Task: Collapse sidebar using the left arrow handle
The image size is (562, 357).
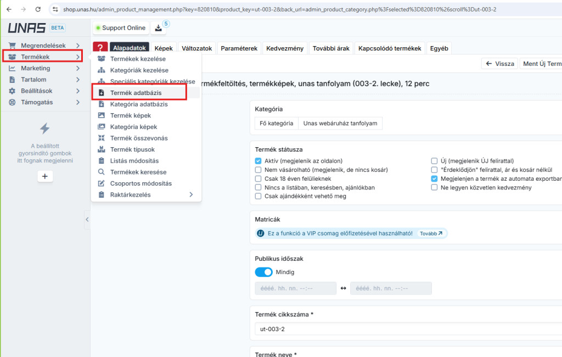Action: [x=87, y=219]
